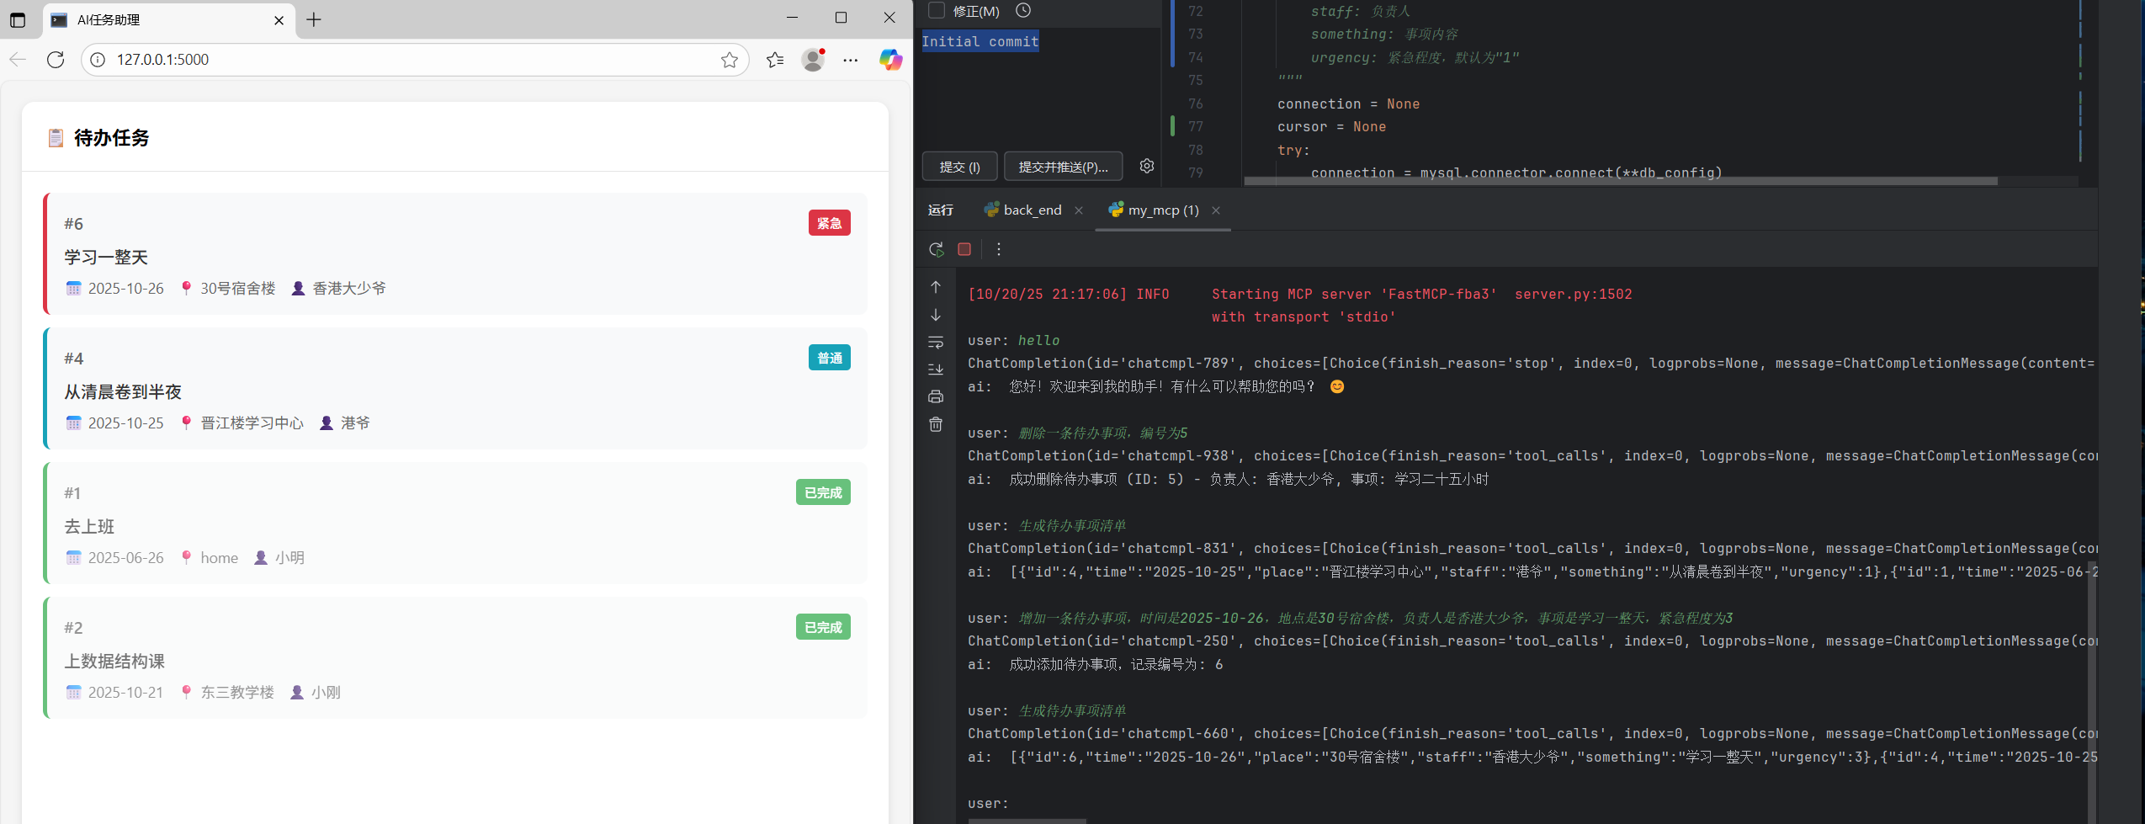
Task: Click the calendar icon beside 2025-06-26
Action: click(x=73, y=558)
